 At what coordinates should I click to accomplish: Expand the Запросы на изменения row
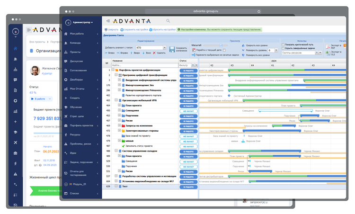tap(119, 125)
